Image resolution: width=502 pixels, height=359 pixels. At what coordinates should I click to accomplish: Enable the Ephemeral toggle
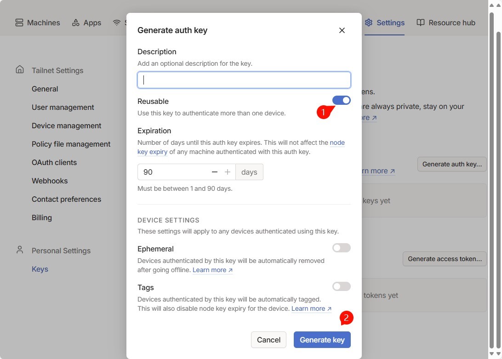pos(341,248)
